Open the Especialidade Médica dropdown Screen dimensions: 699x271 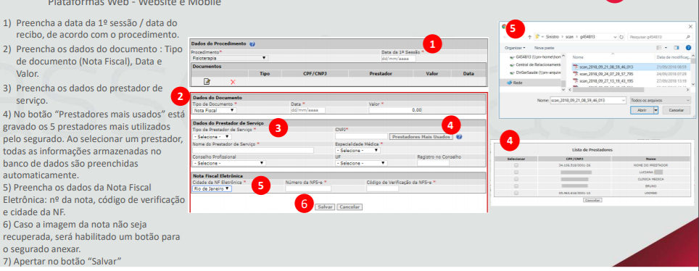(x=357, y=150)
